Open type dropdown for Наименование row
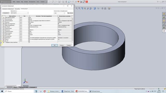 tap(29, 21)
